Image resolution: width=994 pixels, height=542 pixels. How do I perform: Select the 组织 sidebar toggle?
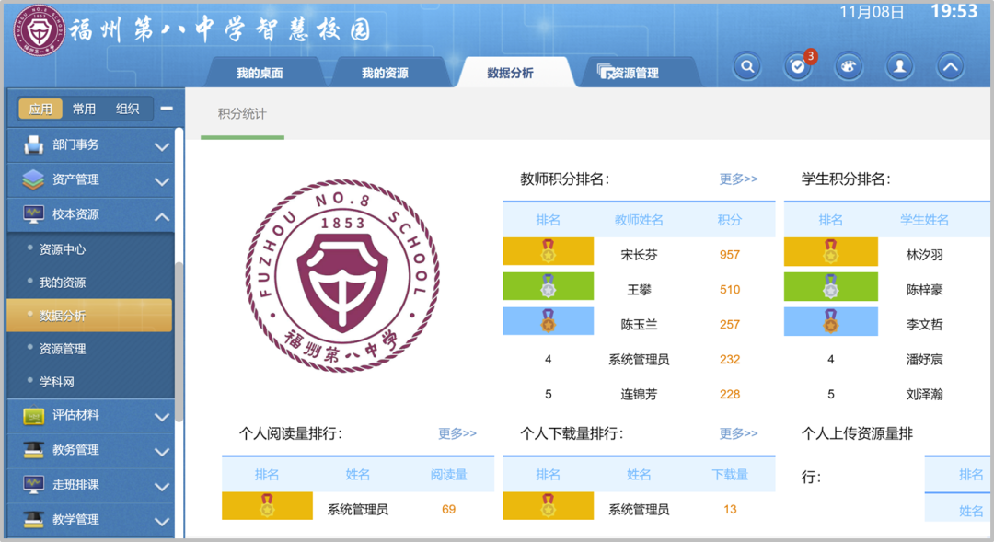click(x=127, y=109)
